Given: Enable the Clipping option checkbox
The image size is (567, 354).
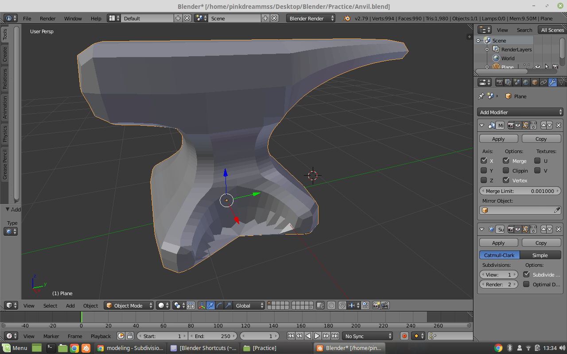Looking at the screenshot, I should click(506, 170).
